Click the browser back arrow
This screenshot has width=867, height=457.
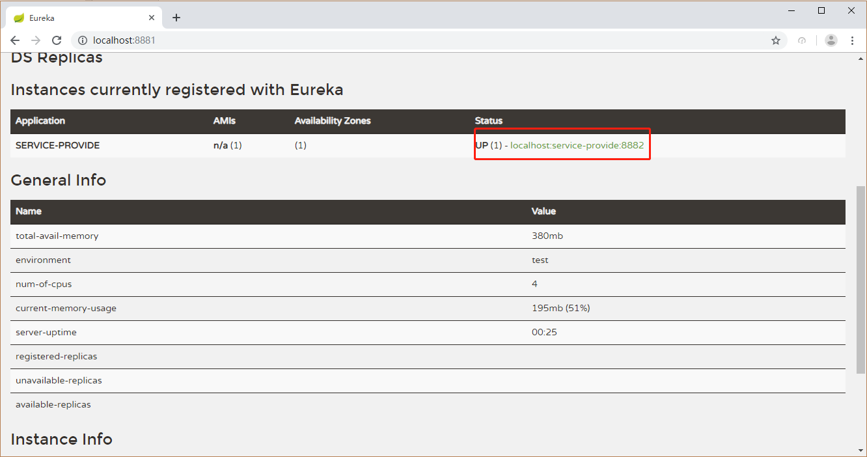tap(15, 40)
